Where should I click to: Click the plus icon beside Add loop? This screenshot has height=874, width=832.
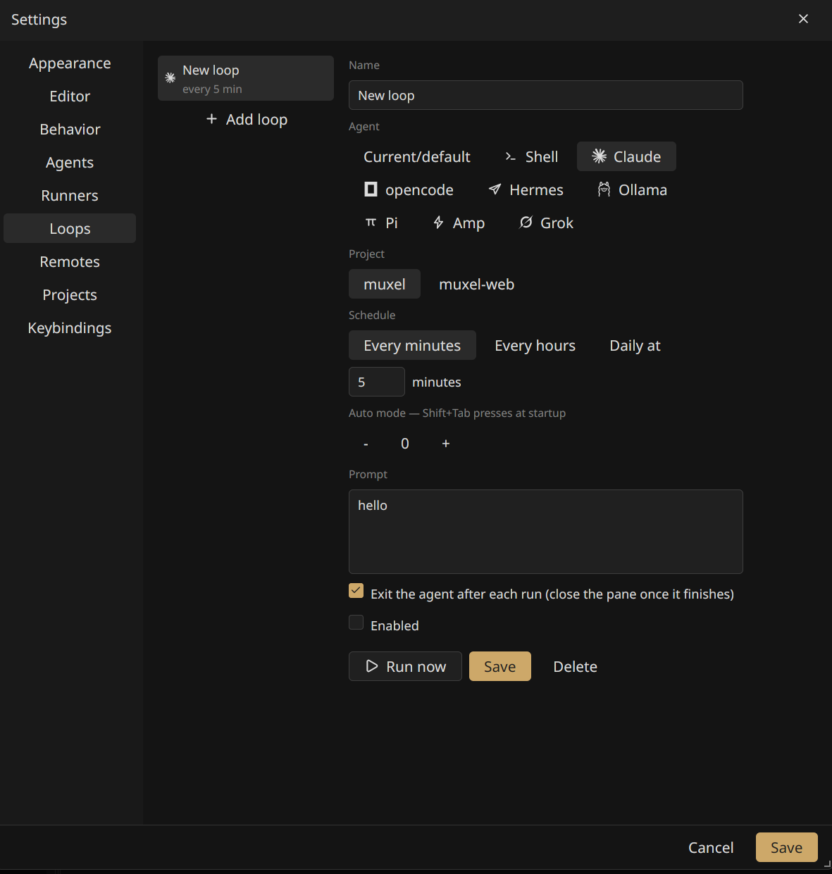point(211,119)
